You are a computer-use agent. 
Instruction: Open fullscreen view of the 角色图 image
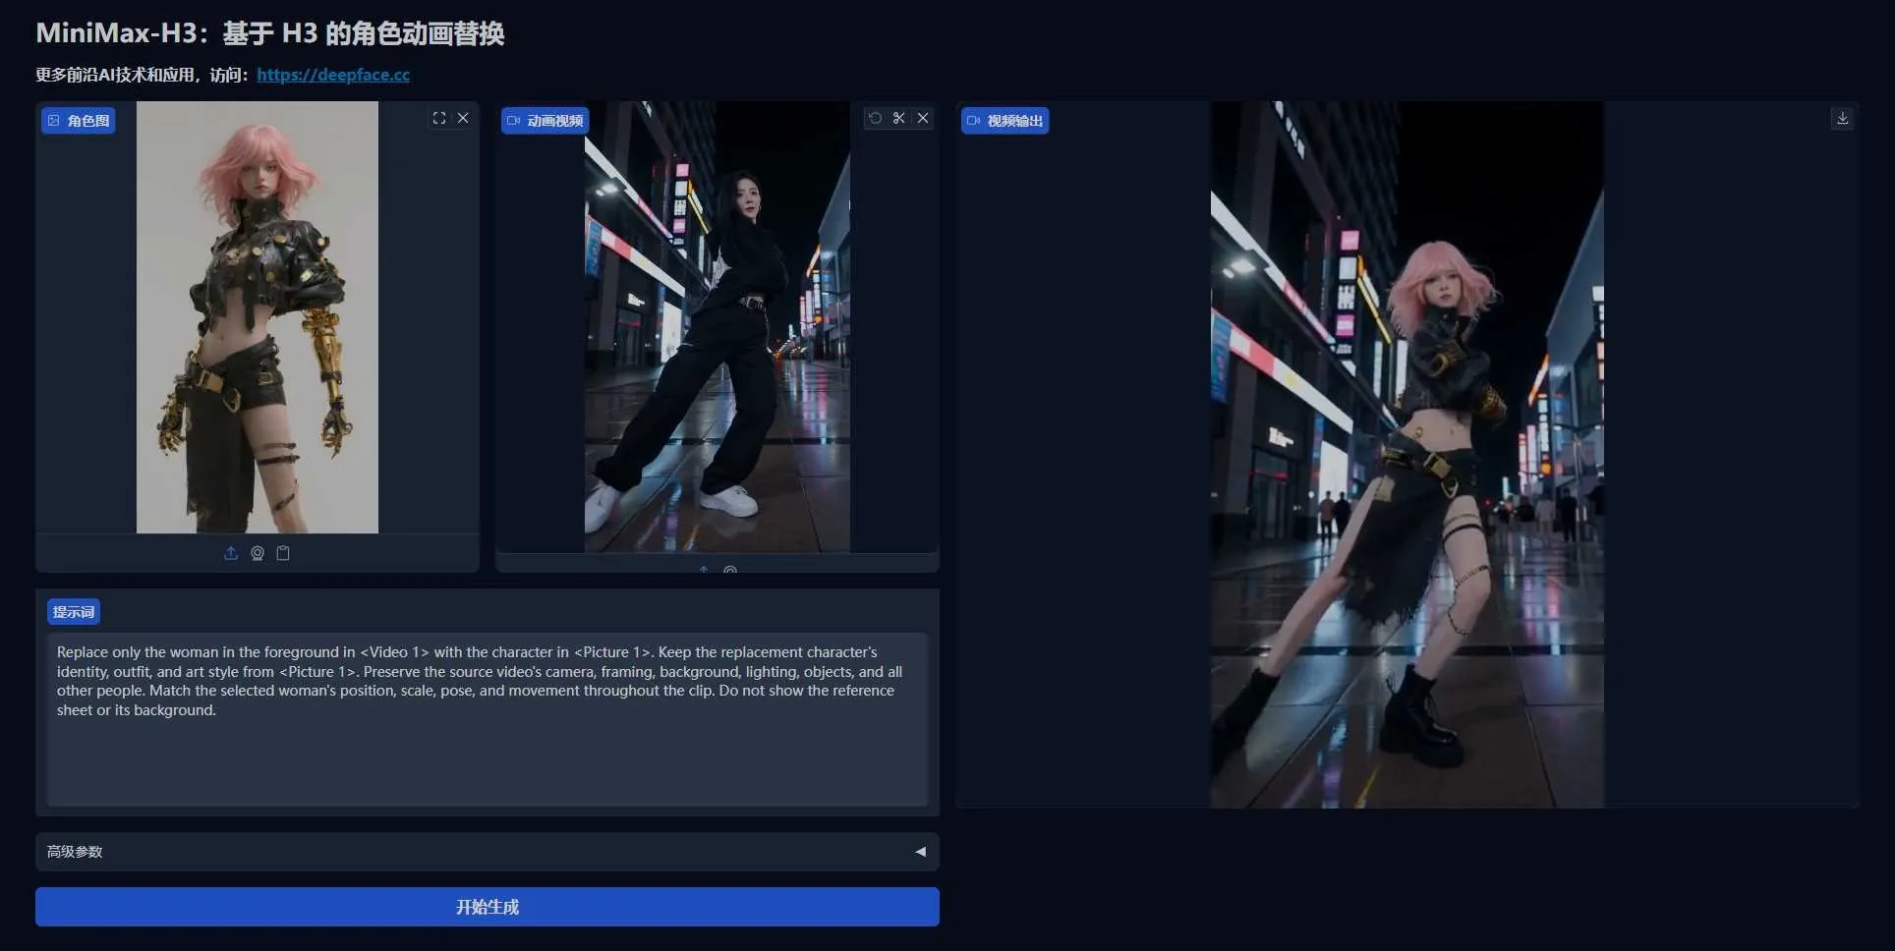tap(439, 118)
